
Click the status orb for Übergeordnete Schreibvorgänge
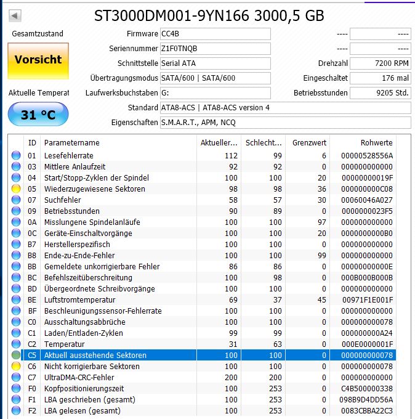[16, 288]
